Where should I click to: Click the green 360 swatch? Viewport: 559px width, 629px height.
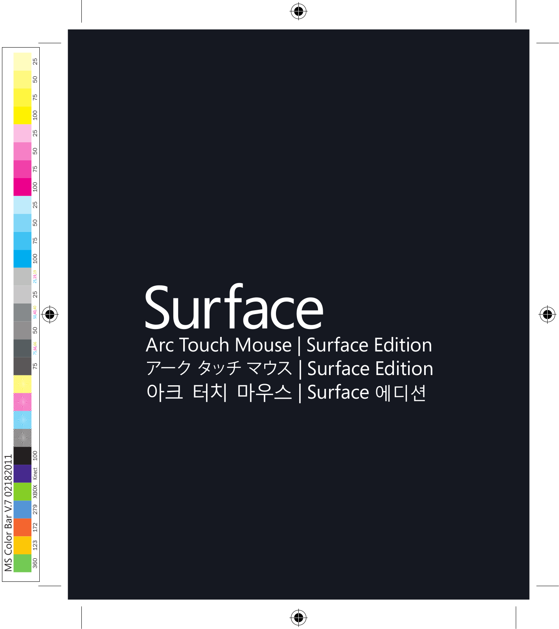[x=22, y=563]
